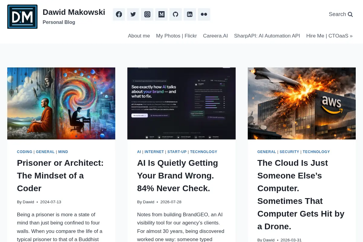Click the date 2024-07-13
This screenshot has height=242, width=363.
click(x=51, y=202)
